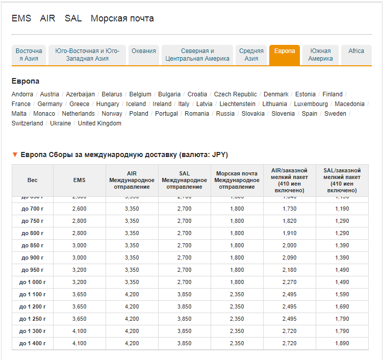Viewport: 383px width, 360px height.
Task: Click the до 1 000 г weight cell
Action: [33, 282]
